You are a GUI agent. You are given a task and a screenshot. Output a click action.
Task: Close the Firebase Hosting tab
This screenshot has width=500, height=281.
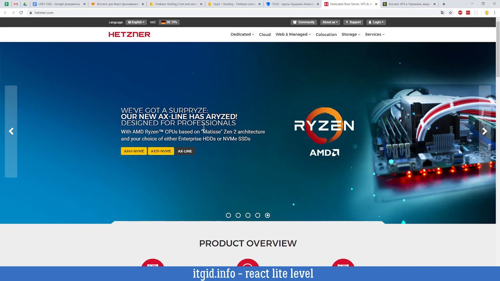coord(201,4)
